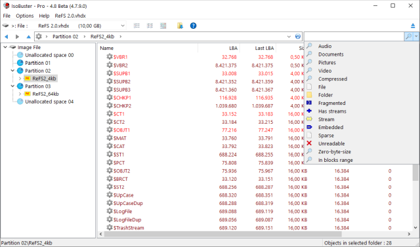
Task: Click the vertical scrollbar thumb in the list
Action: [415, 172]
